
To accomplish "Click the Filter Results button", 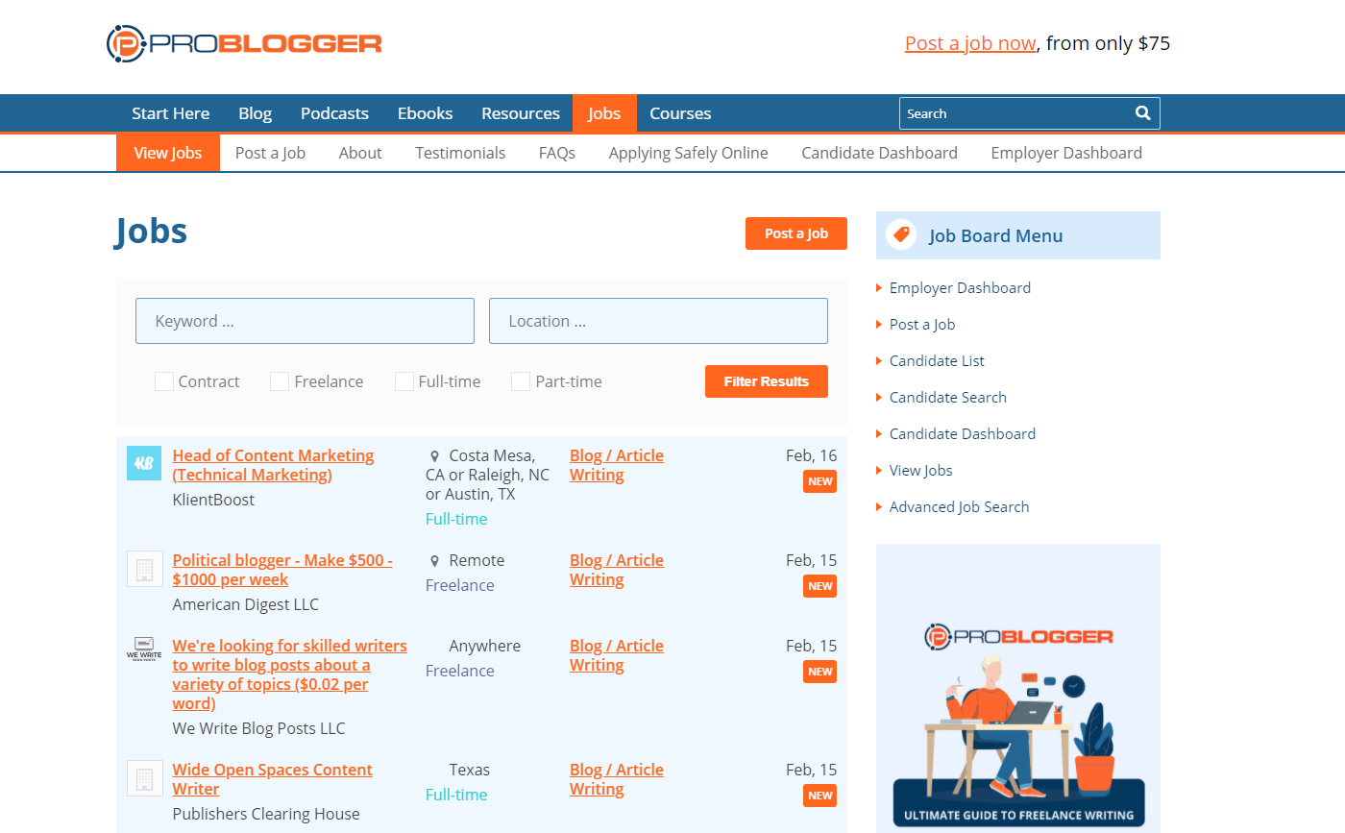I will pyautogui.click(x=767, y=381).
